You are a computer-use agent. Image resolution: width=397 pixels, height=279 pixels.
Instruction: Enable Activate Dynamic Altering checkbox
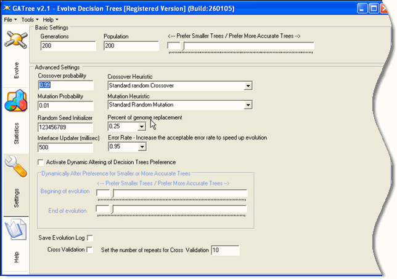pyautogui.click(x=41, y=162)
